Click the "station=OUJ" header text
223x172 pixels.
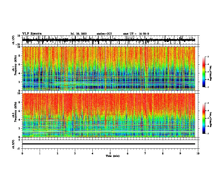104,34
